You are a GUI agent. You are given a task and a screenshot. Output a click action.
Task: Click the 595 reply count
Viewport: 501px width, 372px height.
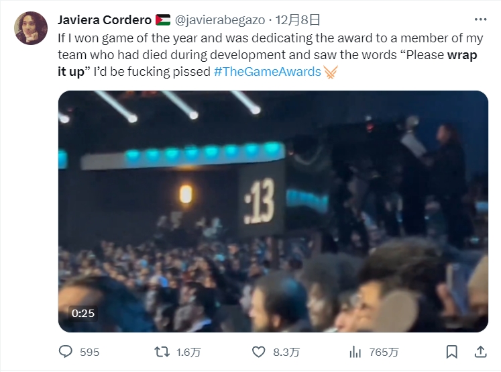(89, 352)
